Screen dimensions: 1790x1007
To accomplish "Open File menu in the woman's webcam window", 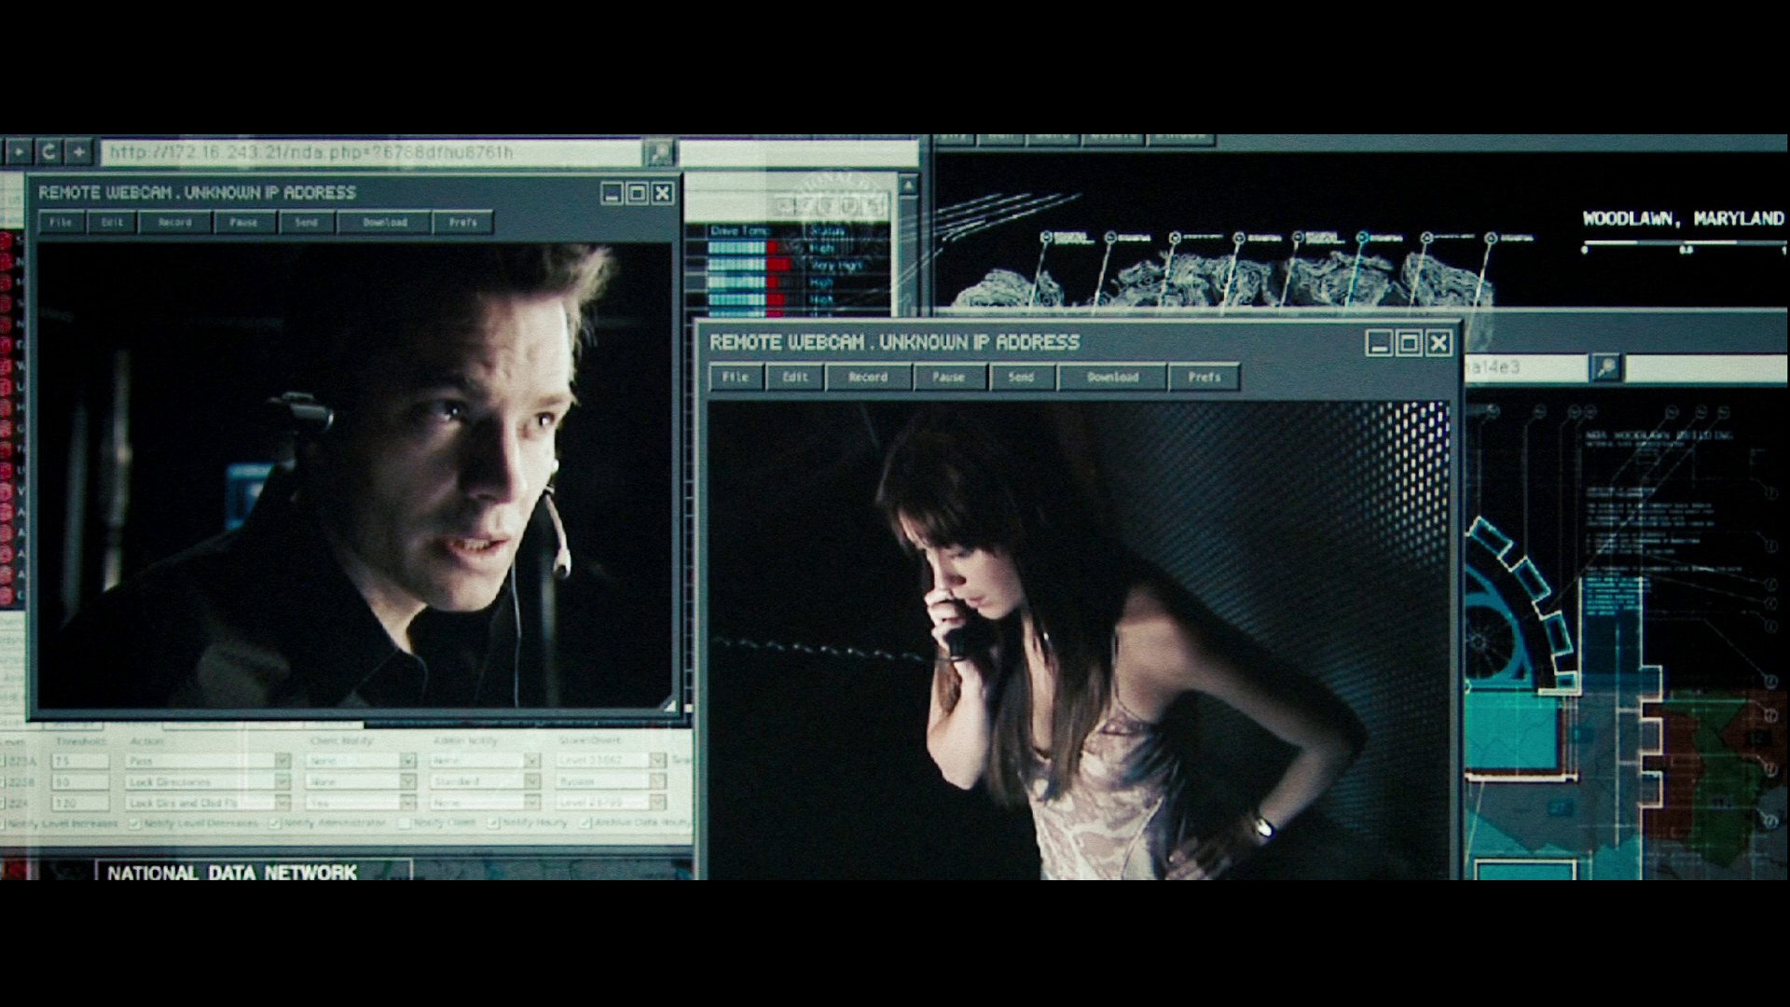I will click(x=736, y=377).
